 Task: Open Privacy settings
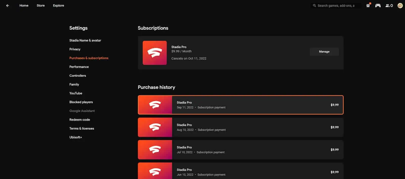(x=75, y=49)
